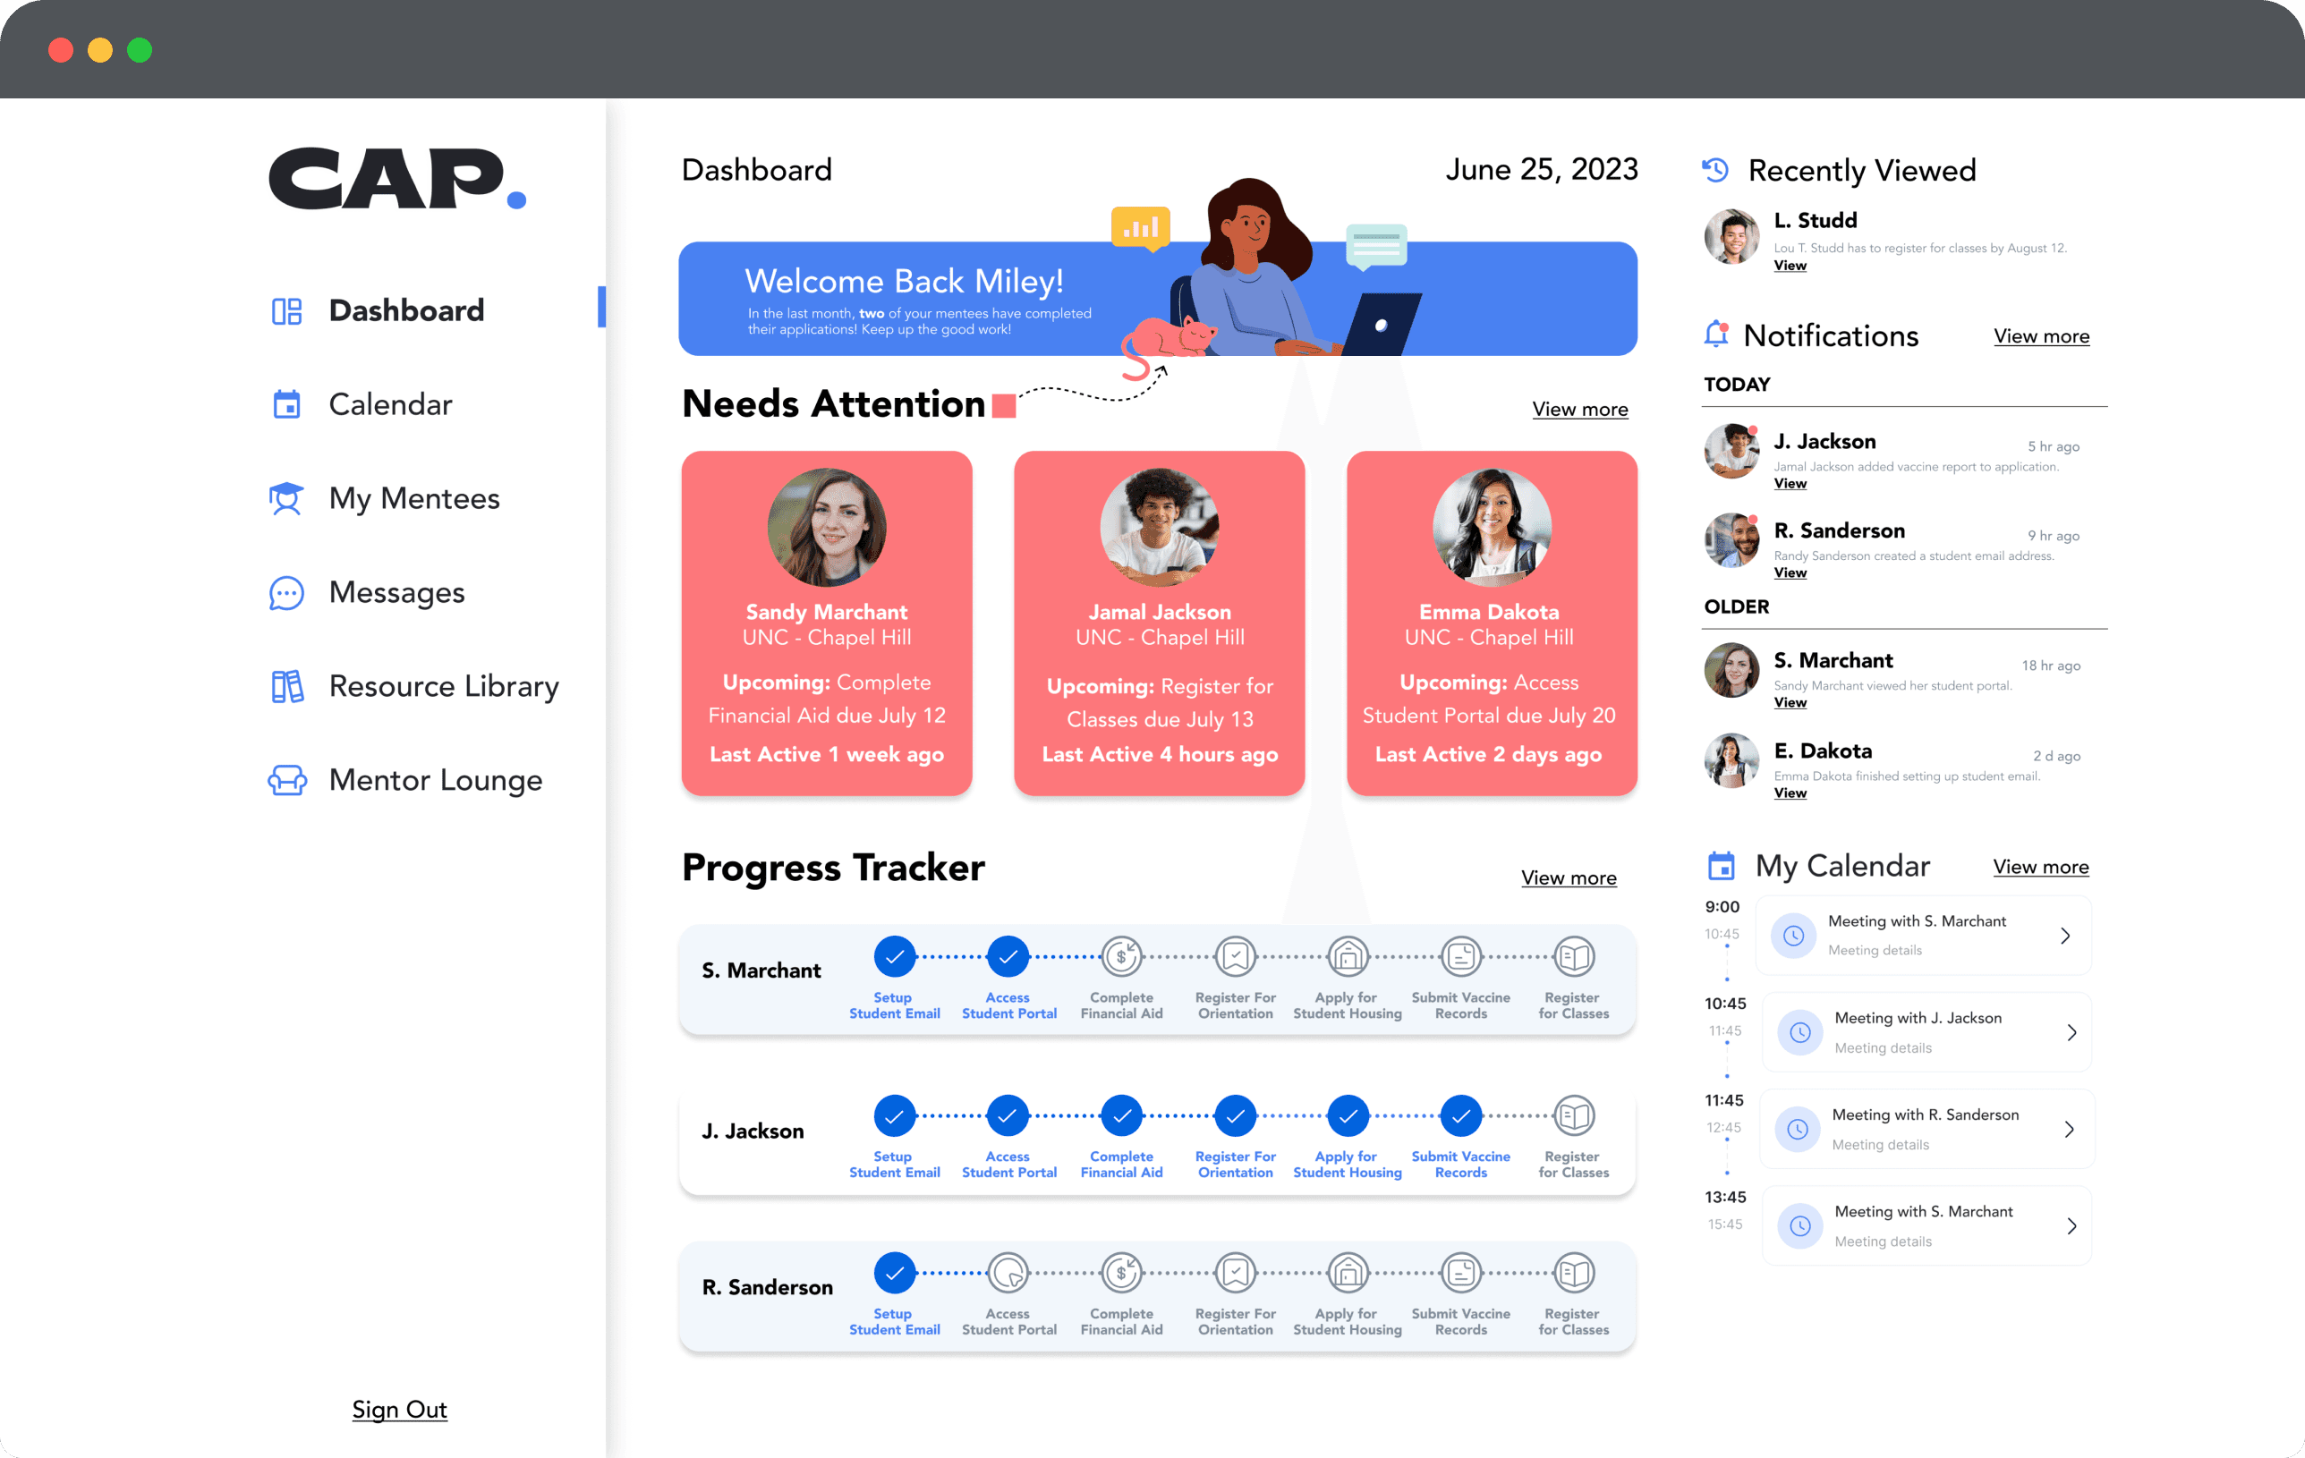Click R. Sanderson's Submit Vaccine Records icon
2305x1458 pixels.
1460,1273
